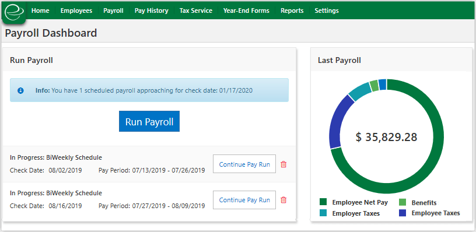Open the Tax Service menu
The image size is (476, 232).
(196, 10)
